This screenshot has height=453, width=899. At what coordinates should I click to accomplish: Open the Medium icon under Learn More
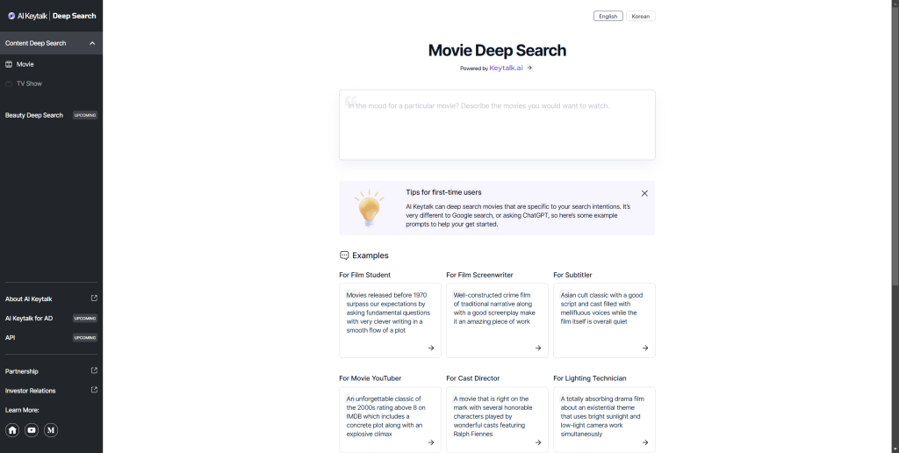(x=51, y=430)
